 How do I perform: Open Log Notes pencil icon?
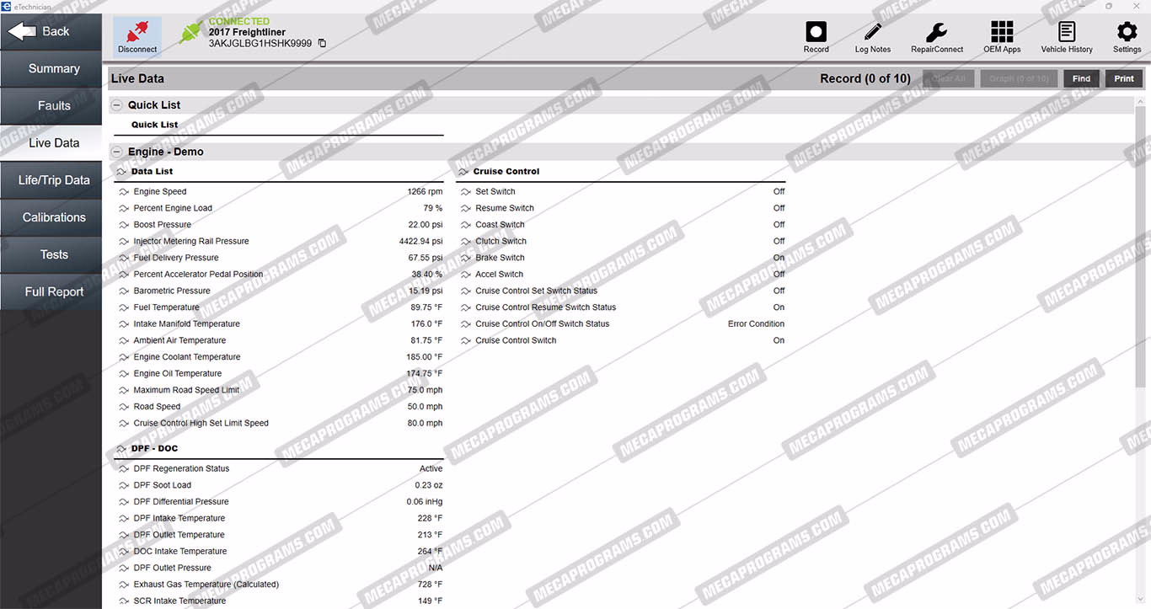(x=873, y=32)
